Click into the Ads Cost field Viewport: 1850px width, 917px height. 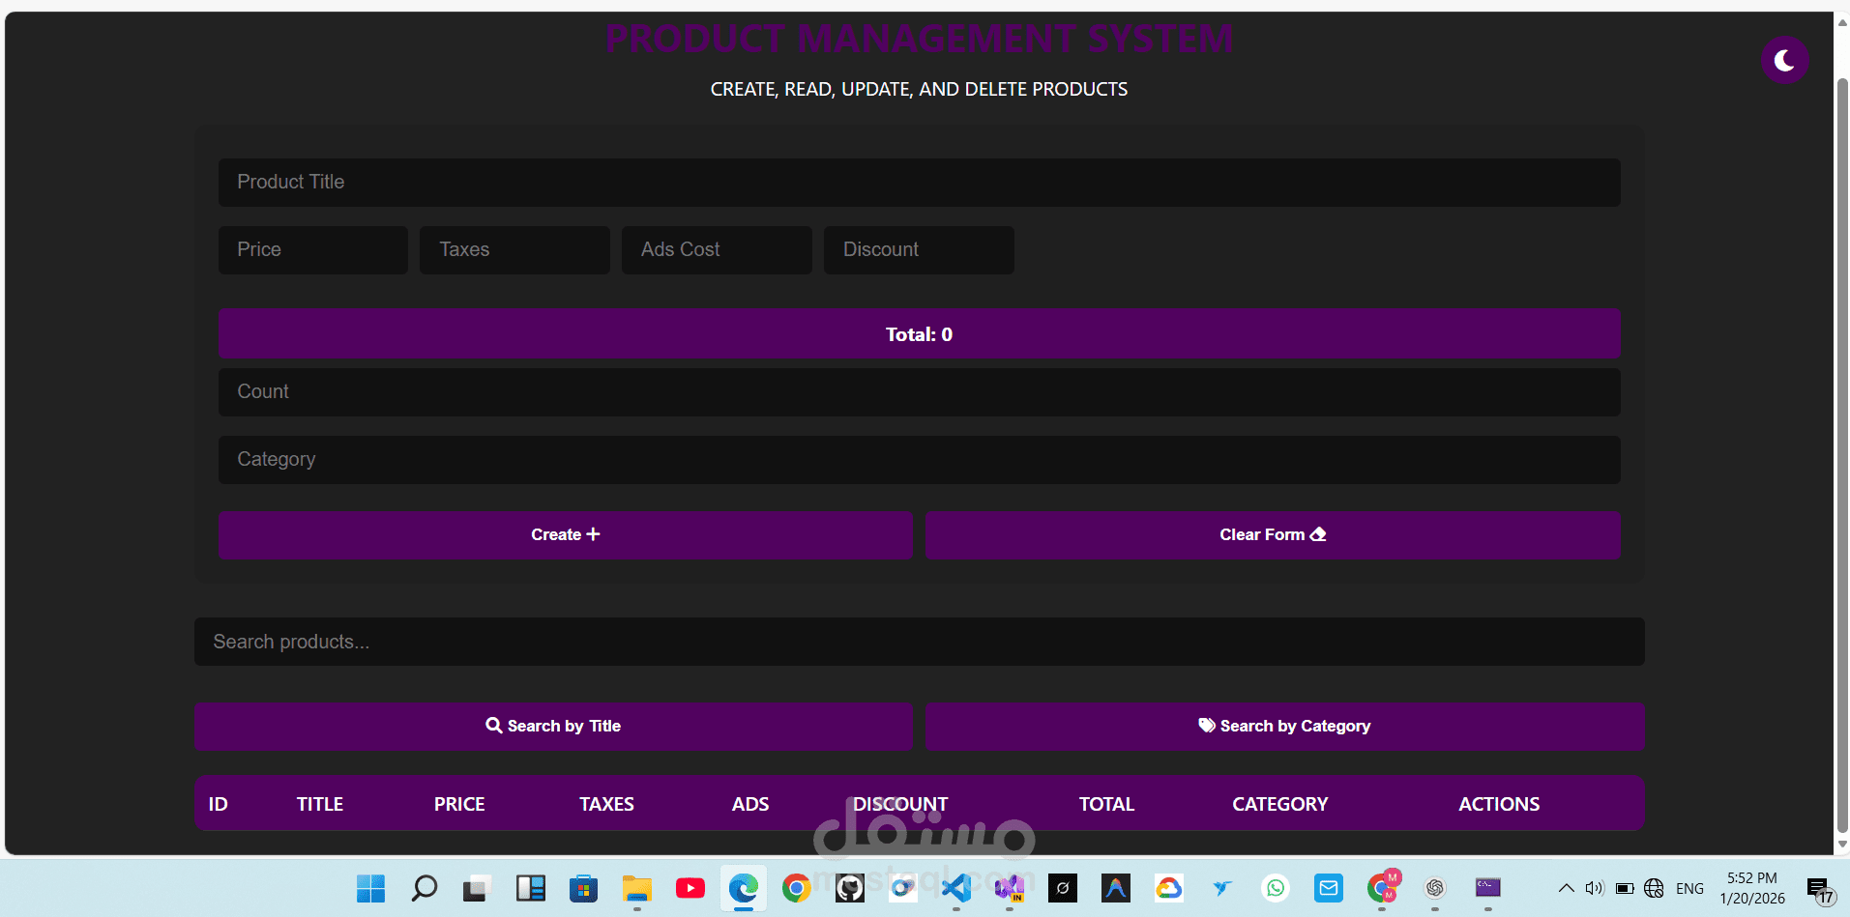pyautogui.click(x=717, y=250)
